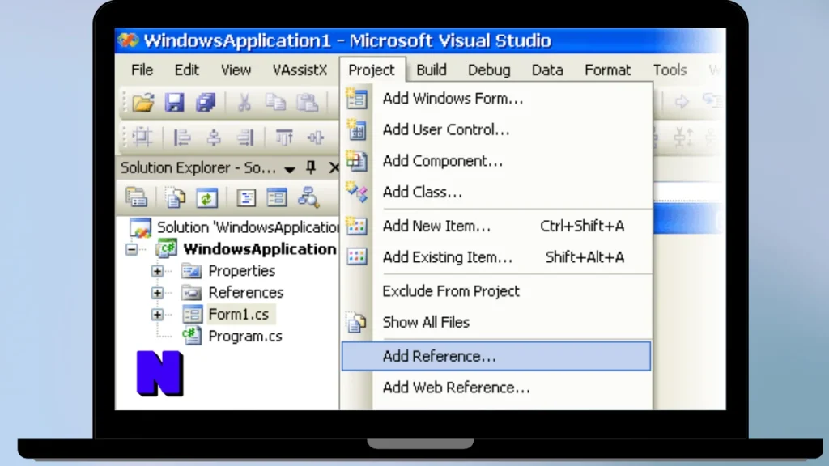Click Solution Explorer View Designer icon

click(x=277, y=197)
